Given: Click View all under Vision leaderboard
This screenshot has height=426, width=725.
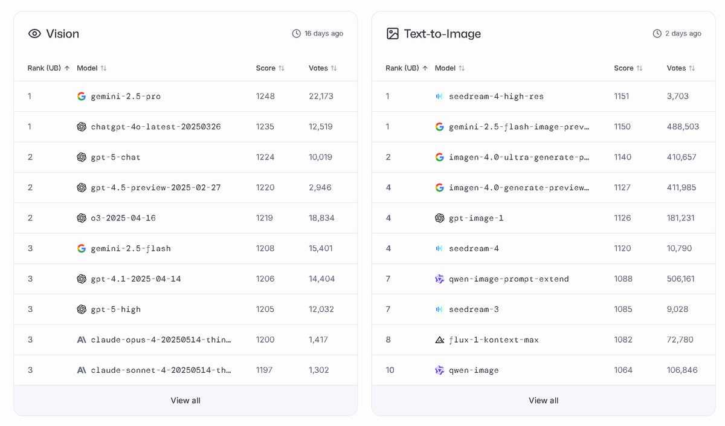Looking at the screenshot, I should tap(185, 401).
